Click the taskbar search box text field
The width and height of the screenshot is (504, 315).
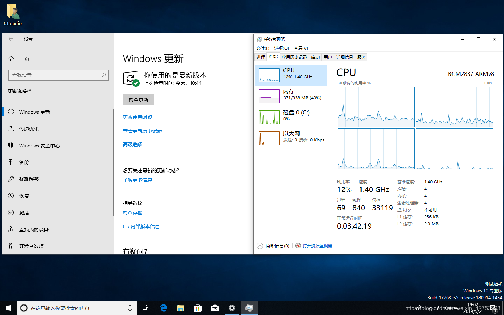click(77, 308)
